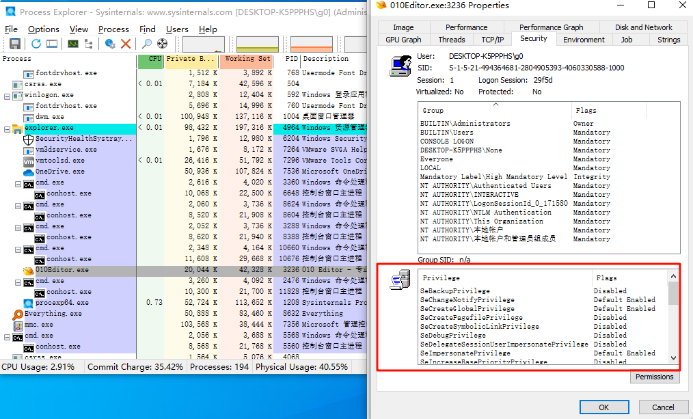Sort privileges by the Privilege column header
This screenshot has height=419, width=693.
point(504,278)
